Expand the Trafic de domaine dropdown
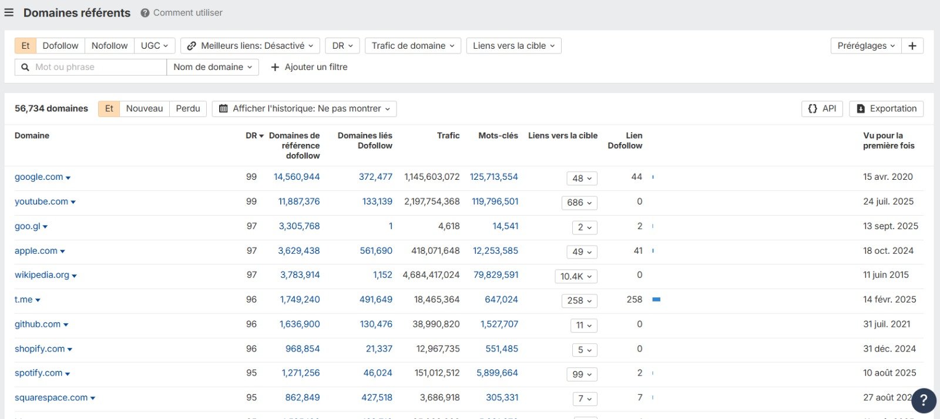 pos(413,46)
